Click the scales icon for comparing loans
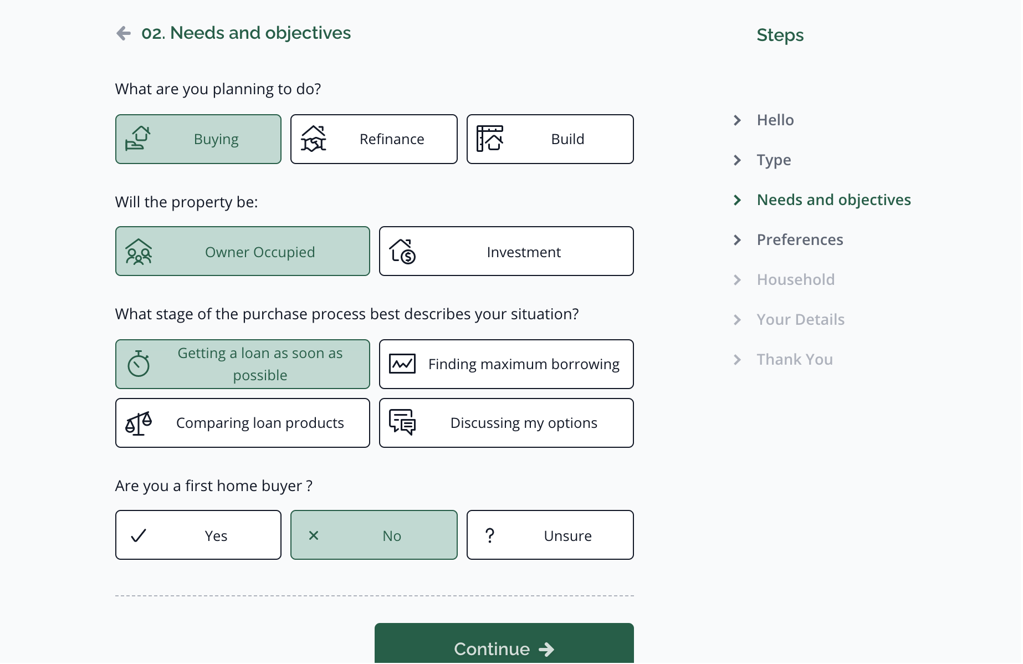The width and height of the screenshot is (1023, 664). [x=139, y=423]
